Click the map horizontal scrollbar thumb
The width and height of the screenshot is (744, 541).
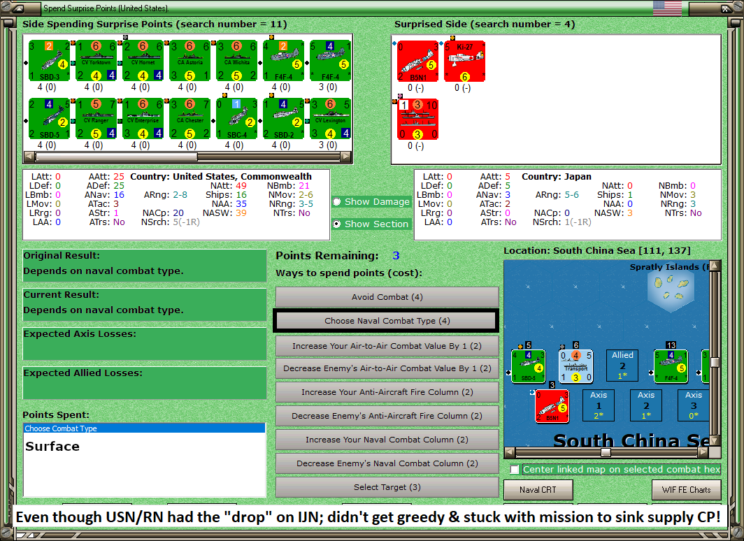coord(606,452)
